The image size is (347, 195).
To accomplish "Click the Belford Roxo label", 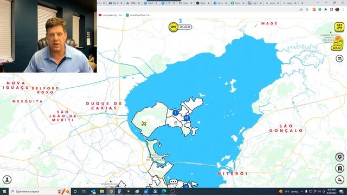I will click(x=46, y=90).
